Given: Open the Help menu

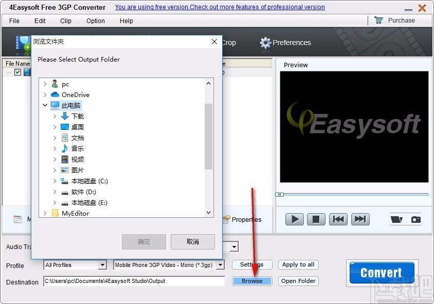Looking at the screenshot, I should (x=126, y=21).
